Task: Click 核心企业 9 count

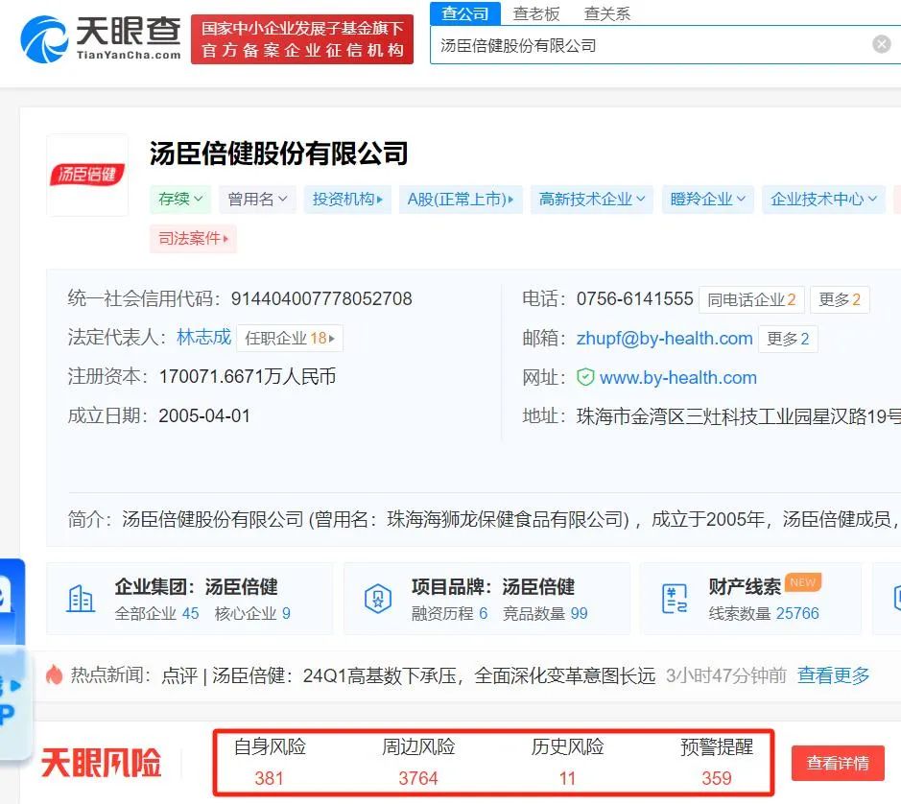Action: point(252,613)
